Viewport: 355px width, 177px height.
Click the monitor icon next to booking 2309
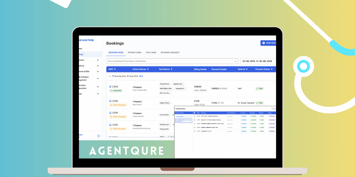pyautogui.click(x=110, y=87)
